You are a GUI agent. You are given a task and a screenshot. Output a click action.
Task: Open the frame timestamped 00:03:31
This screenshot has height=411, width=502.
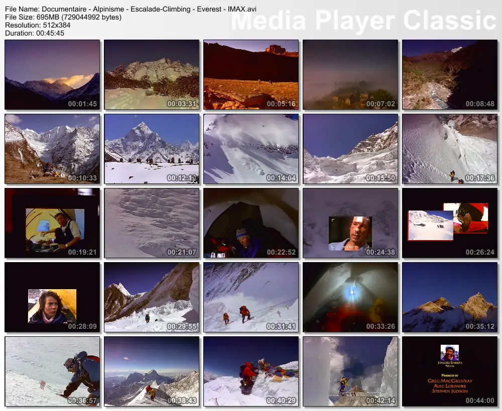tap(152, 75)
